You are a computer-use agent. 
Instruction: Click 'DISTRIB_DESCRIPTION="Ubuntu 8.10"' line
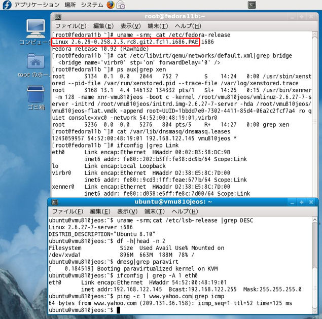point(102,234)
